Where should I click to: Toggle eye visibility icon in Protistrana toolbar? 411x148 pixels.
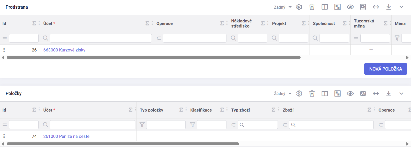[x=350, y=7]
